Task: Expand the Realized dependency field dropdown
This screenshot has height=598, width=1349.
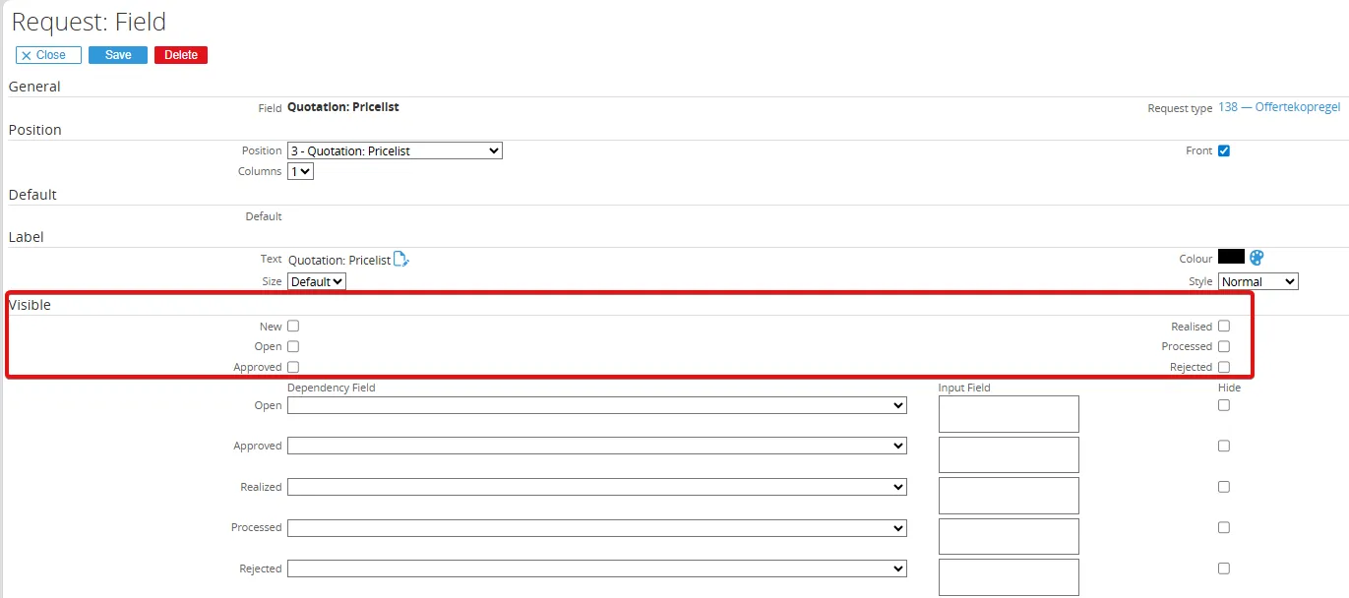Action: [597, 487]
